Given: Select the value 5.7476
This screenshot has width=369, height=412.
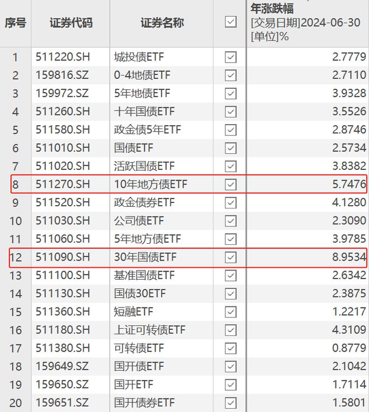Looking at the screenshot, I should pyautogui.click(x=349, y=184).
